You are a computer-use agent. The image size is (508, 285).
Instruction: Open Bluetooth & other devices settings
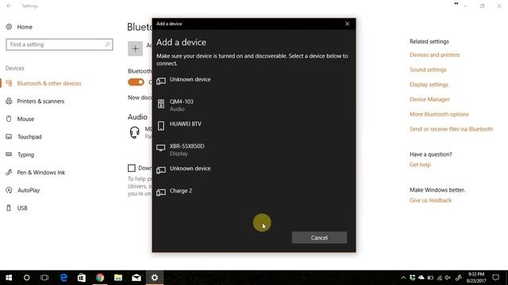(49, 83)
